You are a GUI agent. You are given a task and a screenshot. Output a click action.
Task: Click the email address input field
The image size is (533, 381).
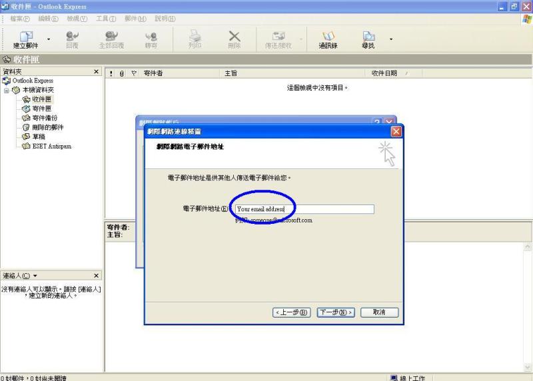[304, 209]
